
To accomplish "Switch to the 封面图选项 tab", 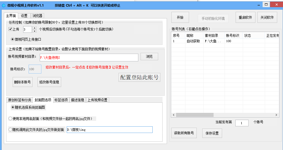I will pos(43,100).
